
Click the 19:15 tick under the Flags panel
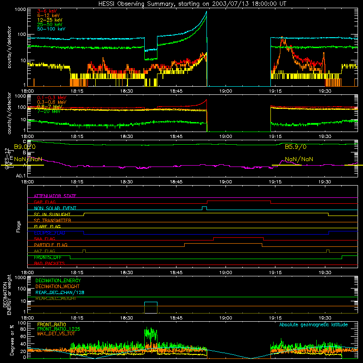(x=275, y=273)
